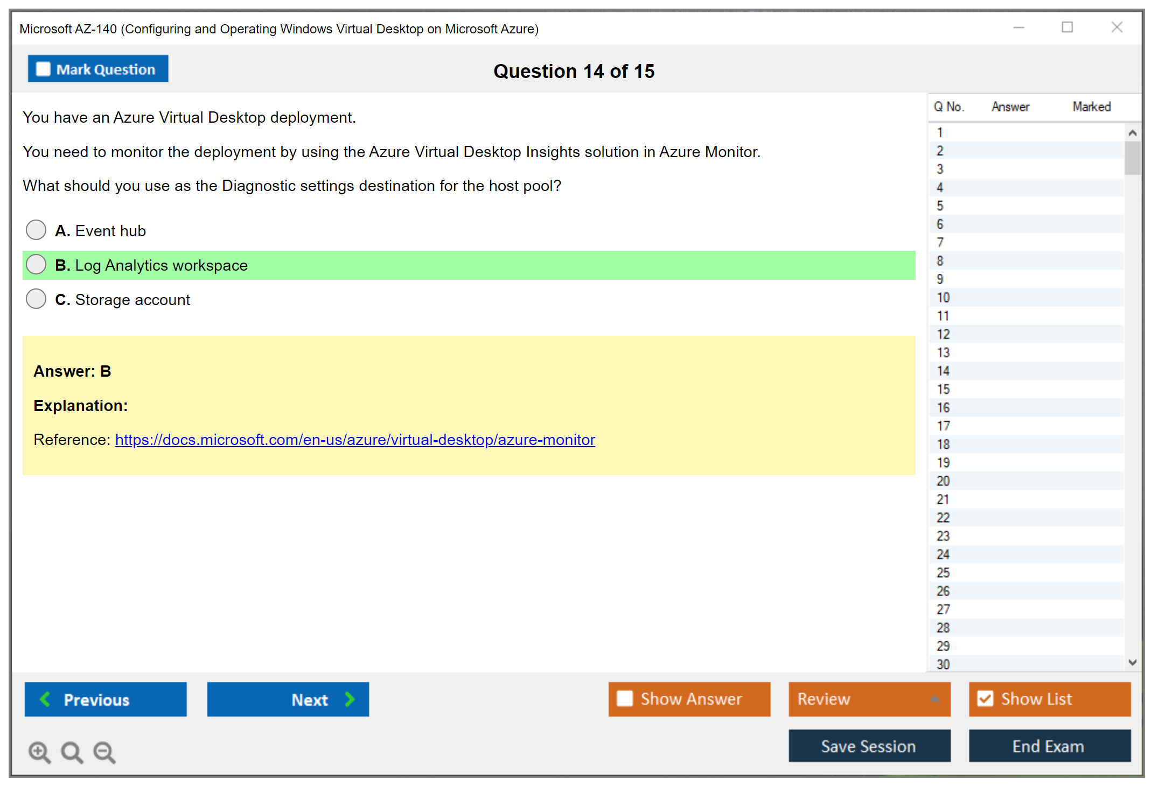Expand the Review dropdown menu

pos(934,698)
